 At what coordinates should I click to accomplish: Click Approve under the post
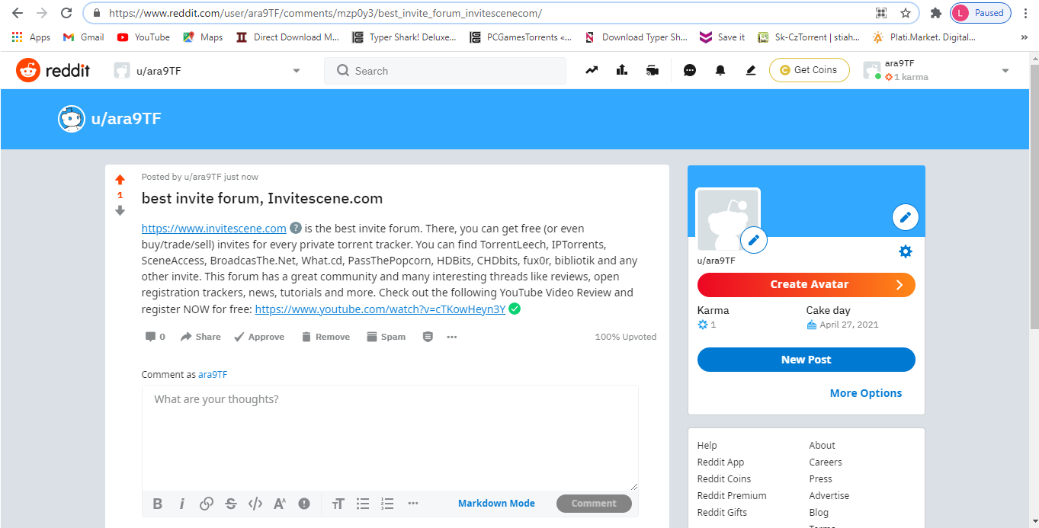(x=259, y=337)
